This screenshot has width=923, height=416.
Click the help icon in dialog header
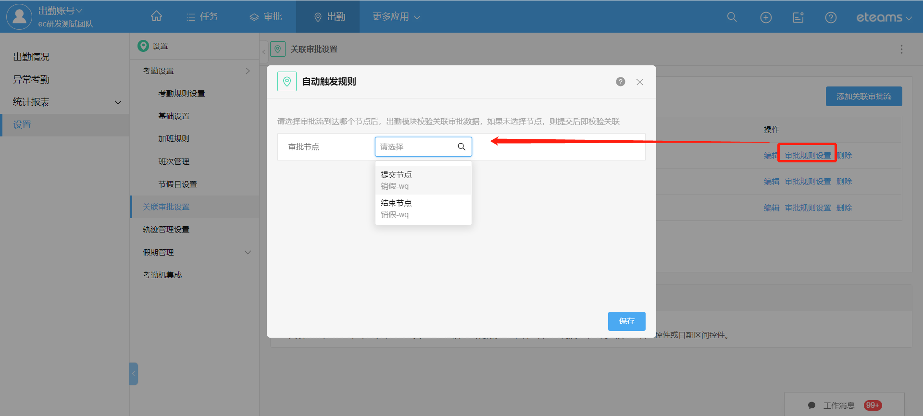621,82
